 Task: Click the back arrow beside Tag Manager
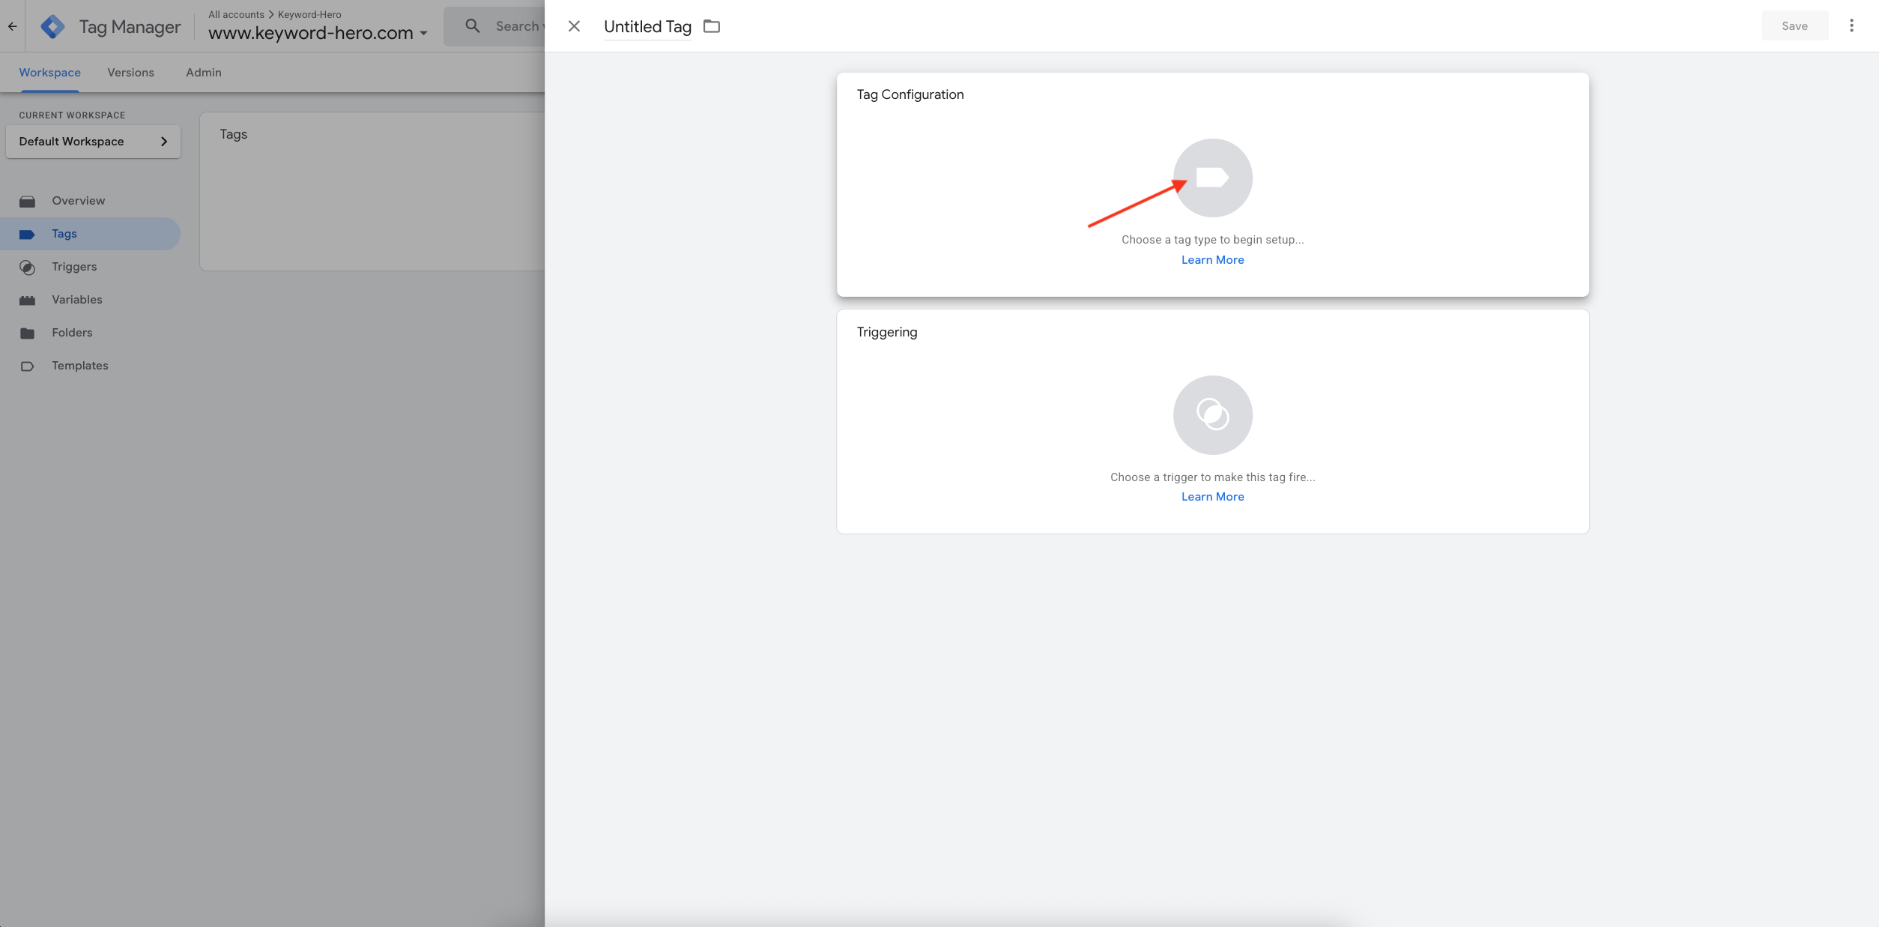pos(12,26)
